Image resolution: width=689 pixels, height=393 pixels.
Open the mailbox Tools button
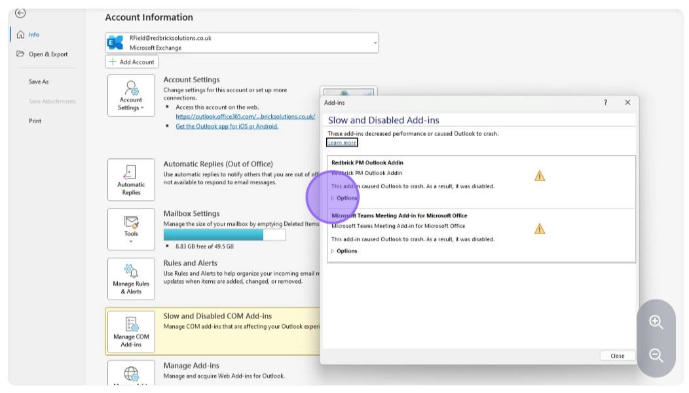(x=131, y=229)
